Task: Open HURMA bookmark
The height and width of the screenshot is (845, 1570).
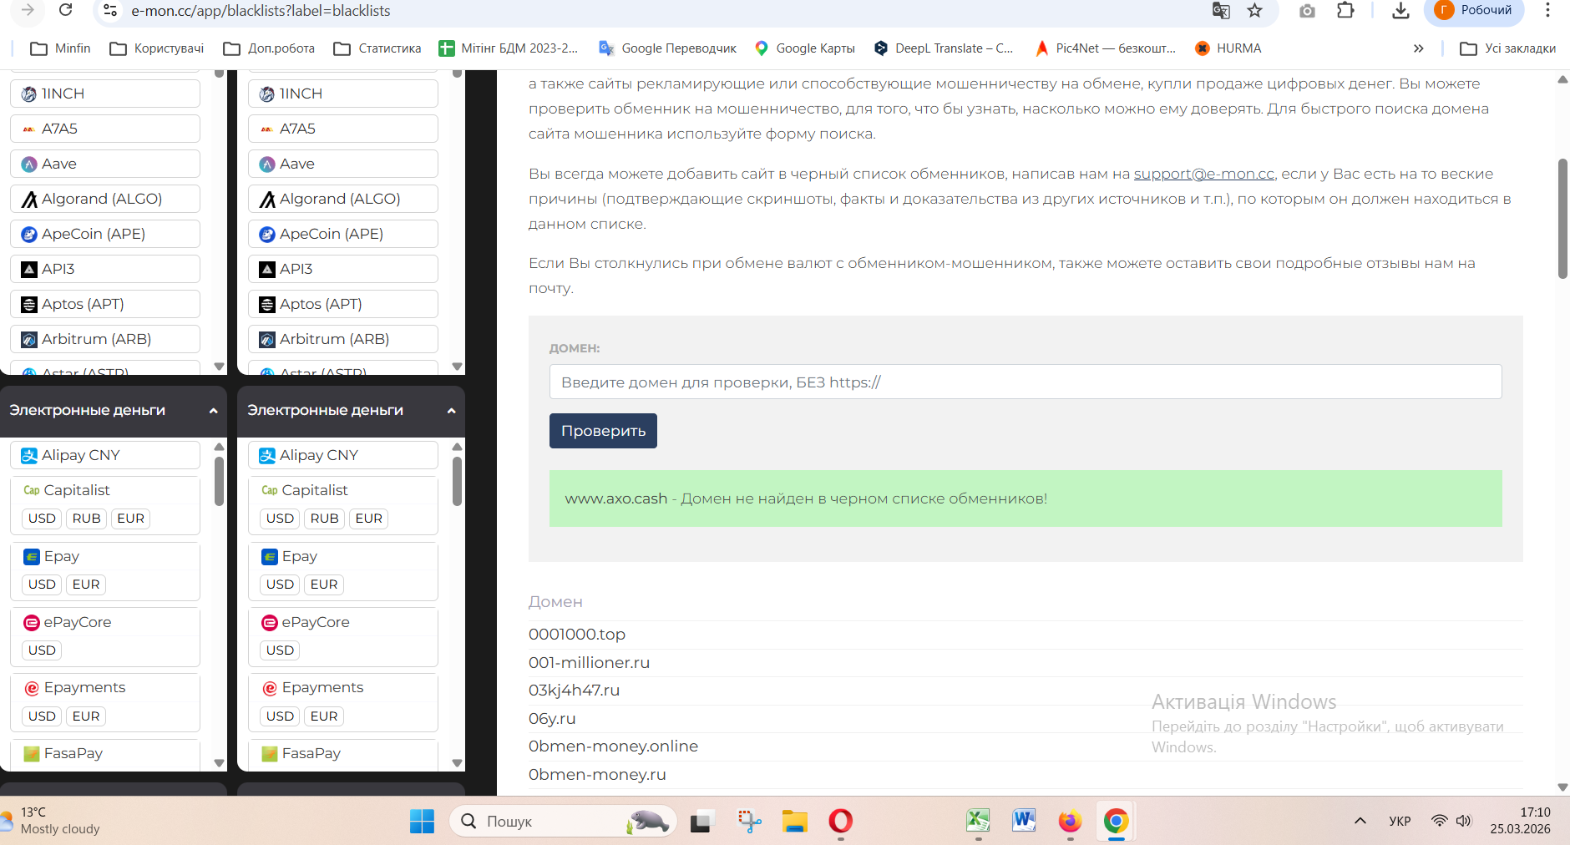Action: [x=1228, y=48]
